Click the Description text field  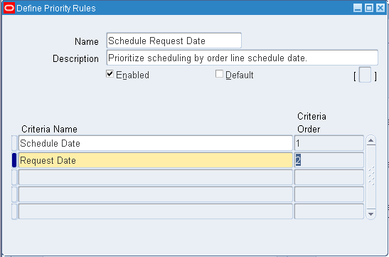tap(242, 58)
